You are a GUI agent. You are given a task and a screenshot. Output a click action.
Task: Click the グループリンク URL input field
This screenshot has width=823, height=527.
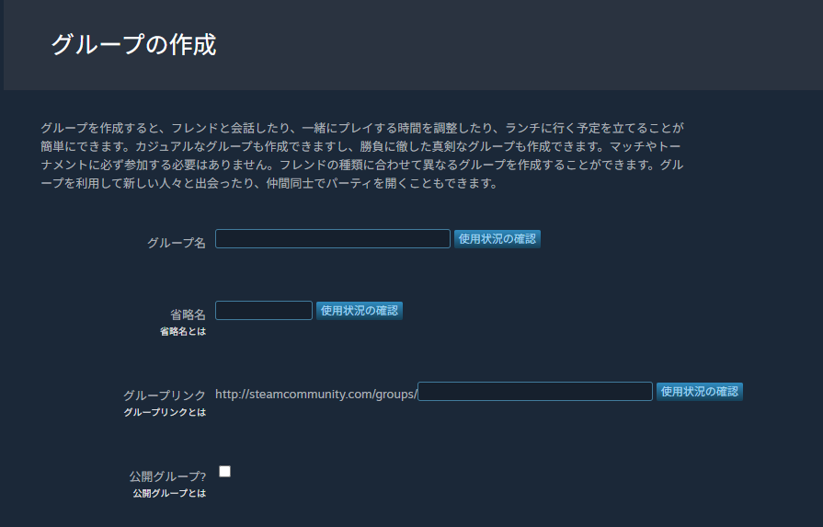click(534, 392)
